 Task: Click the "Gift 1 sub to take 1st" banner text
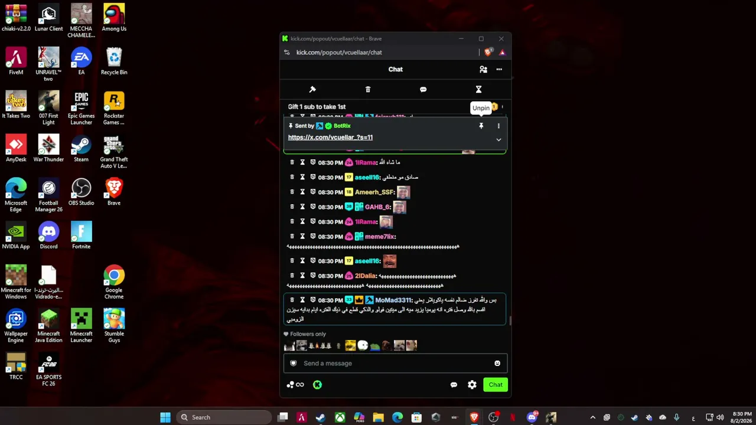click(317, 107)
